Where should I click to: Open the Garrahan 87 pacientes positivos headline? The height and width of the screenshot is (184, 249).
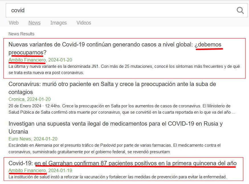pos(122,163)
